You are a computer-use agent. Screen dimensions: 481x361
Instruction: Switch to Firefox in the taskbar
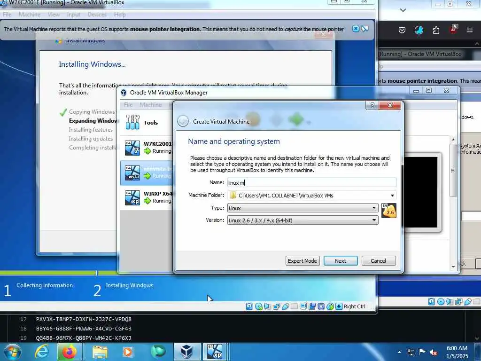[x=70, y=352]
